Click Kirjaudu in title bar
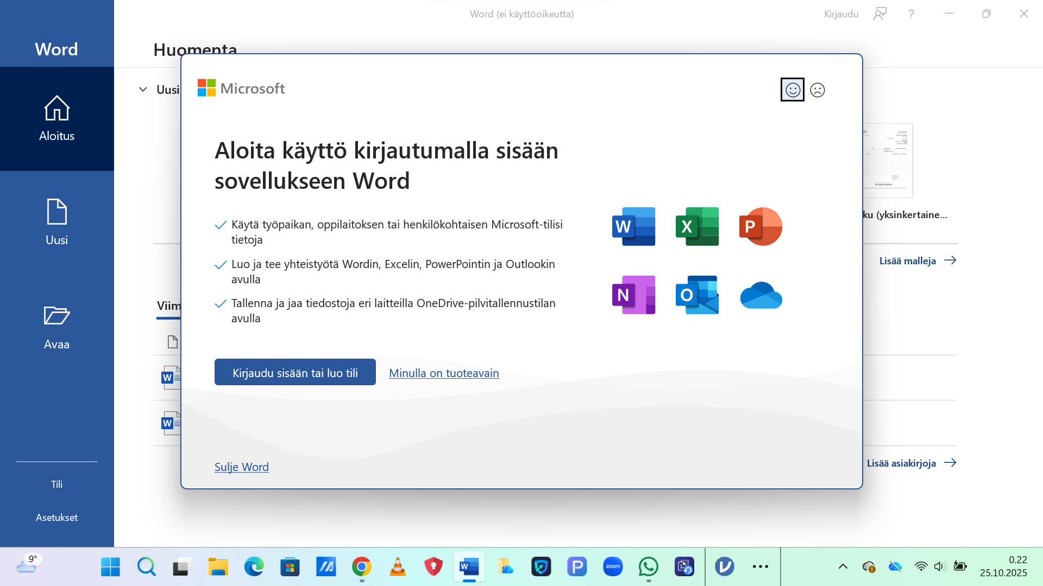The width and height of the screenshot is (1043, 586). point(841,14)
